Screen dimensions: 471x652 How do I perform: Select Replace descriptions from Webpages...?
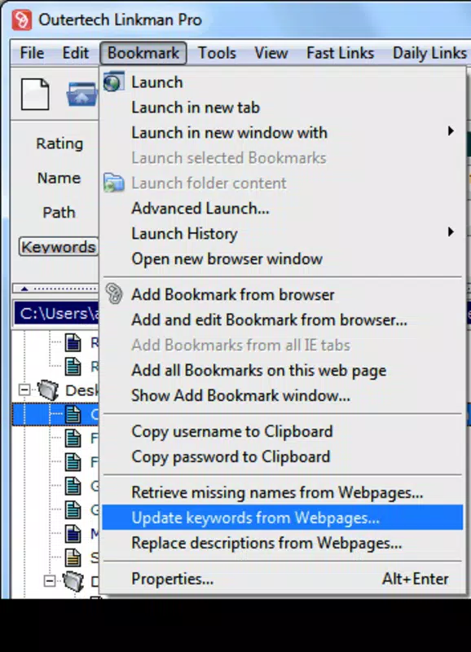coord(283,543)
